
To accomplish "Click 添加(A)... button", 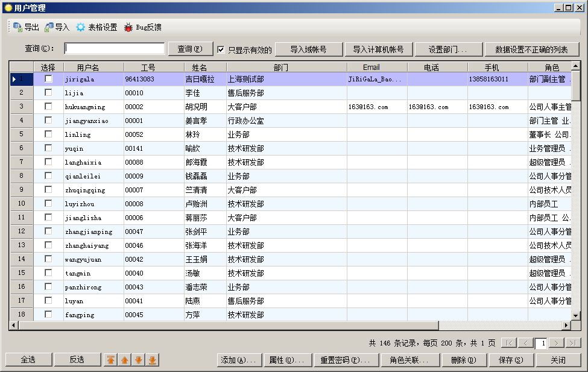I will point(239,361).
